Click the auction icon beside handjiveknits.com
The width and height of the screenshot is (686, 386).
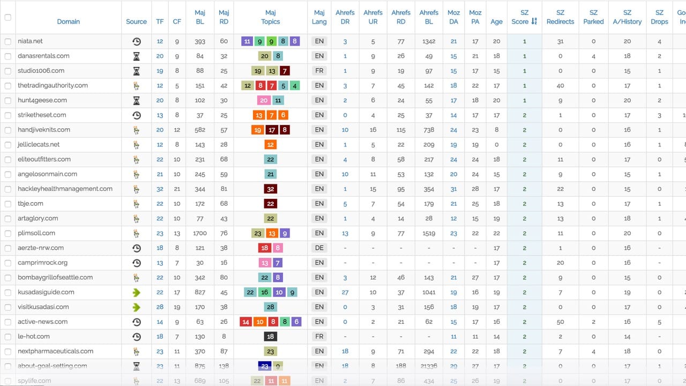(x=137, y=129)
